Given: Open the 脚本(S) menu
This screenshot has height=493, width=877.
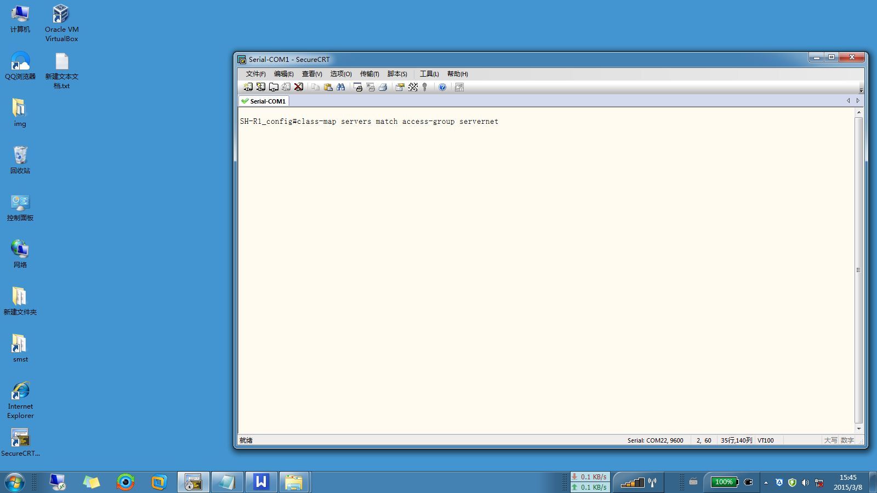Looking at the screenshot, I should [x=397, y=74].
